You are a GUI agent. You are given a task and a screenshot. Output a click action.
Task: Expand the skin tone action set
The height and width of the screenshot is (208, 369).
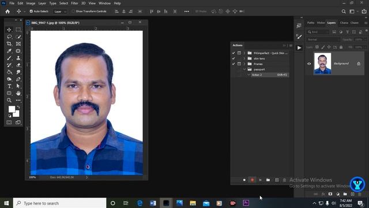(x=244, y=58)
